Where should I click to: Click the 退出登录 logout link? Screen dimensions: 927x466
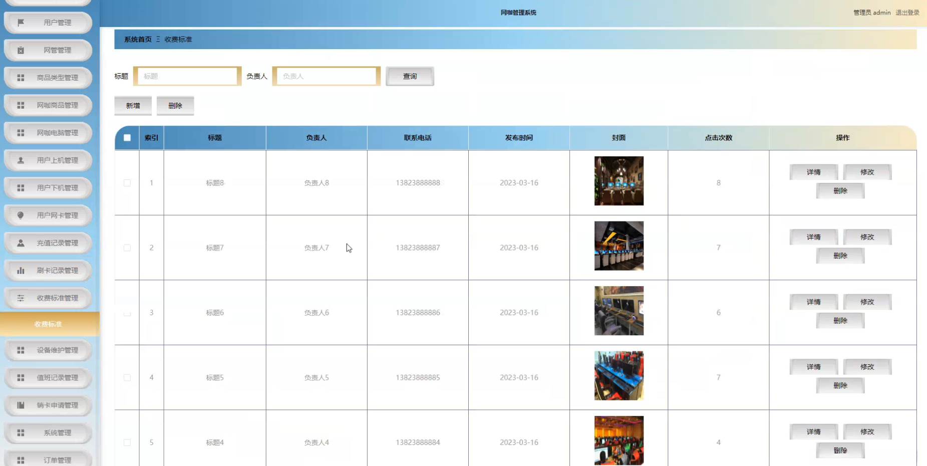907,13
